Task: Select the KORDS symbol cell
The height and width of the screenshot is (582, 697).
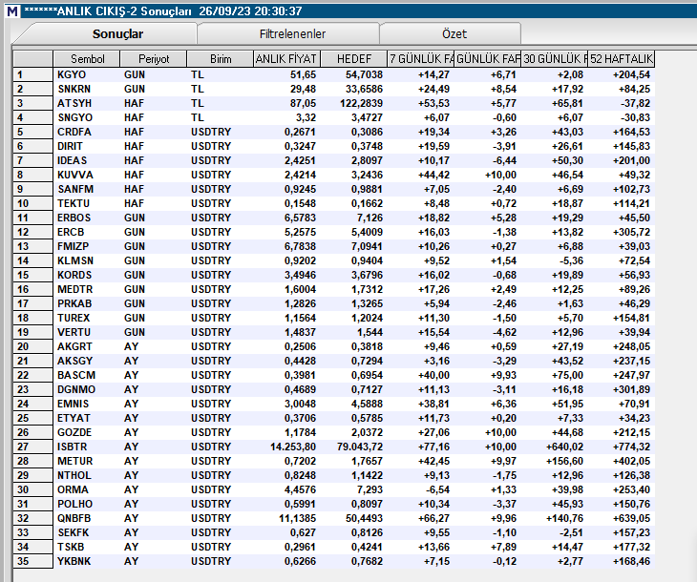Action: pos(87,275)
